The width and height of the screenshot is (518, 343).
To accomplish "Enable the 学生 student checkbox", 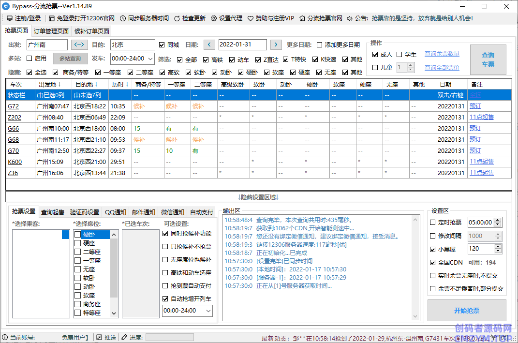I will tap(400, 55).
